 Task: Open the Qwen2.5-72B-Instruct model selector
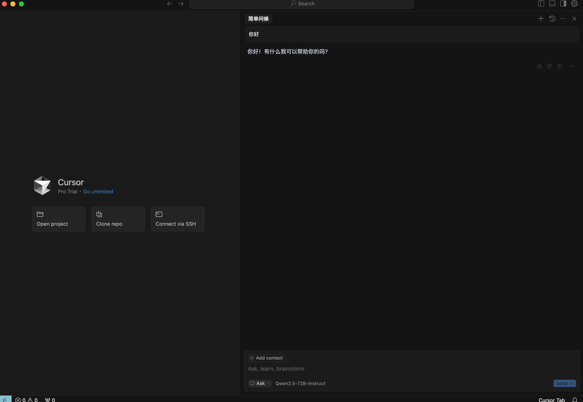click(x=302, y=383)
